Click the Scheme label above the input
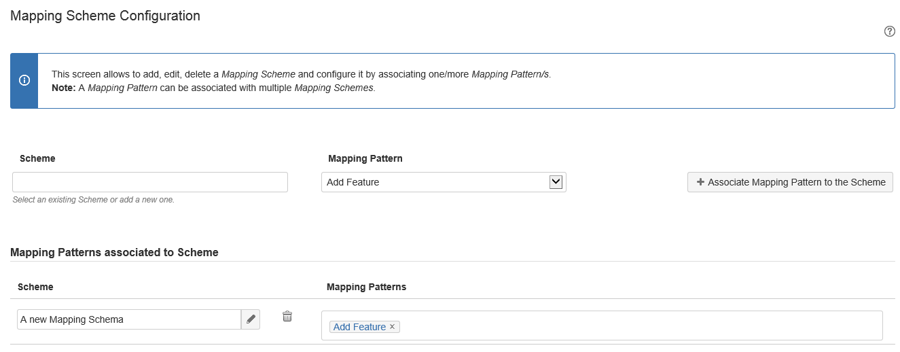 point(37,158)
